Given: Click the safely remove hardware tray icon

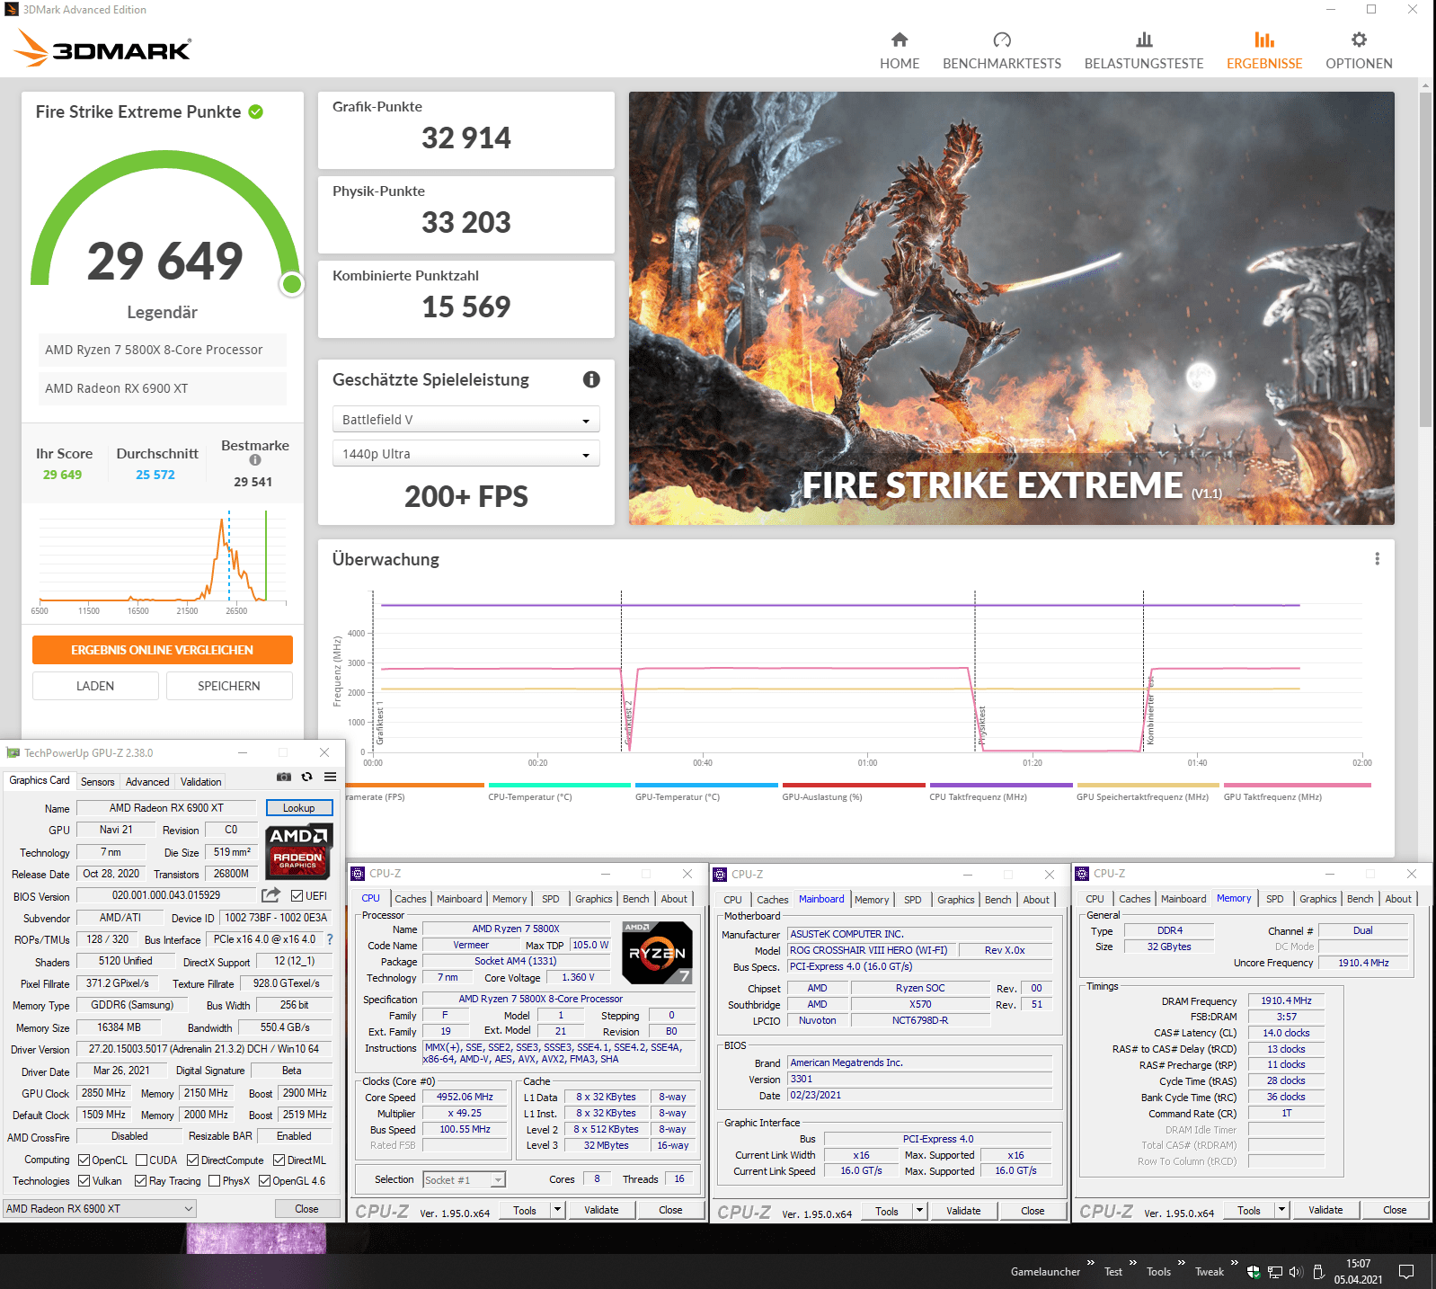Looking at the screenshot, I should 1318,1272.
